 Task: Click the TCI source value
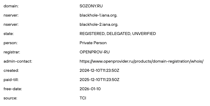(x=83, y=98)
